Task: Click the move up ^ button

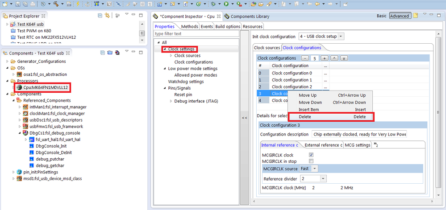Action: coord(334,58)
